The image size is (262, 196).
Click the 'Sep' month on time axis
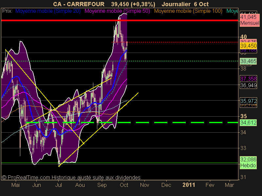coord(102,185)
